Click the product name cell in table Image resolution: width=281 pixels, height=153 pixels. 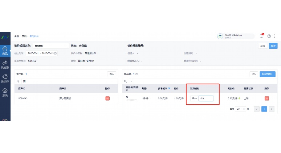pos(131,98)
